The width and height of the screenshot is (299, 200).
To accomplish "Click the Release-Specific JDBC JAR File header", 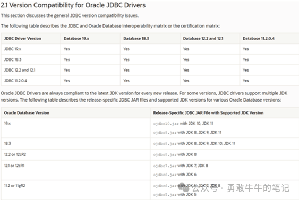I will click(208, 113).
